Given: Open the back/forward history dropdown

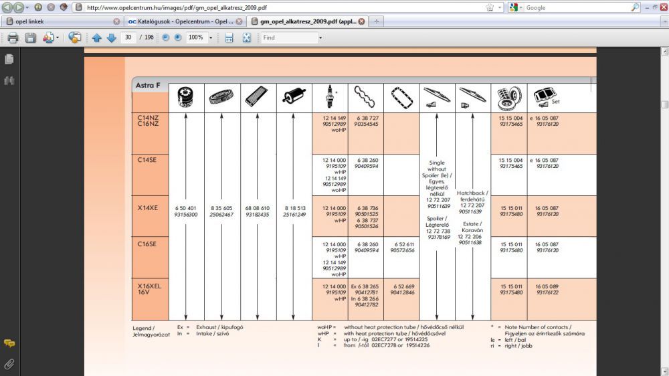Looking at the screenshot, I should 27,7.
